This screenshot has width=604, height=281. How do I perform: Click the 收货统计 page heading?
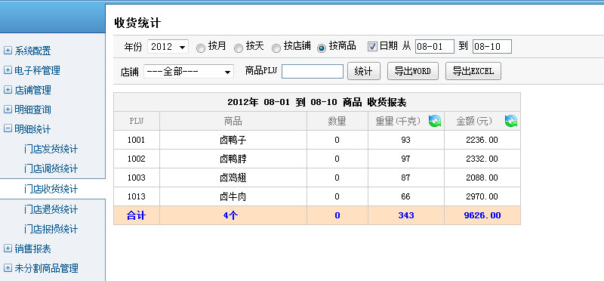coord(137,23)
